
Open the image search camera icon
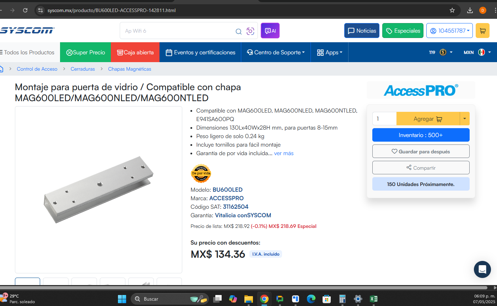tap(250, 31)
